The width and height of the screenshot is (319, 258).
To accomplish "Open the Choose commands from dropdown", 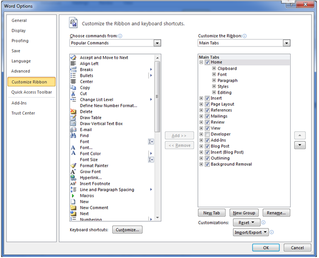I will pos(157,43).
